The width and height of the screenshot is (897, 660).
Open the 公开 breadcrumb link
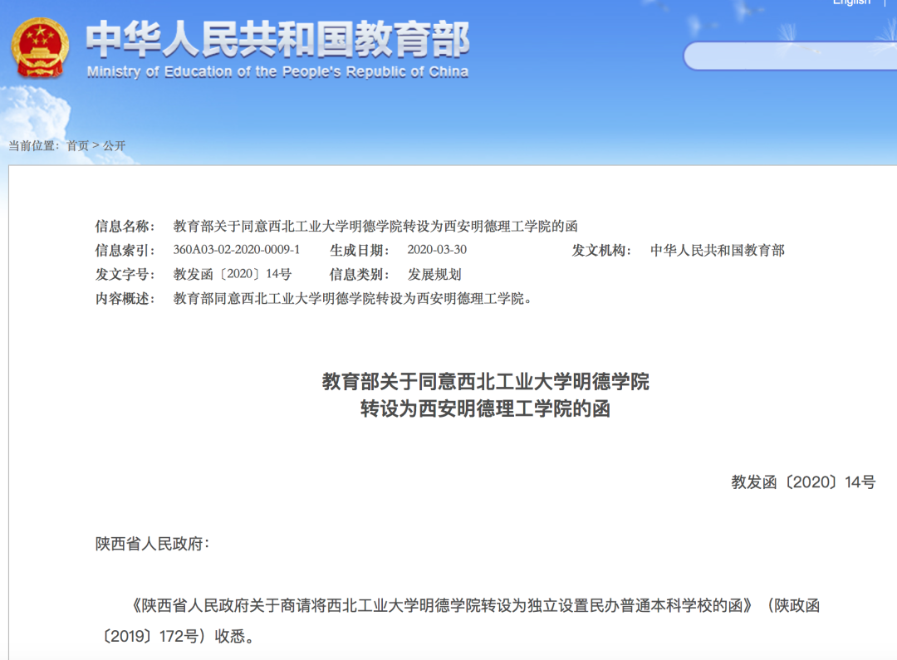[114, 146]
